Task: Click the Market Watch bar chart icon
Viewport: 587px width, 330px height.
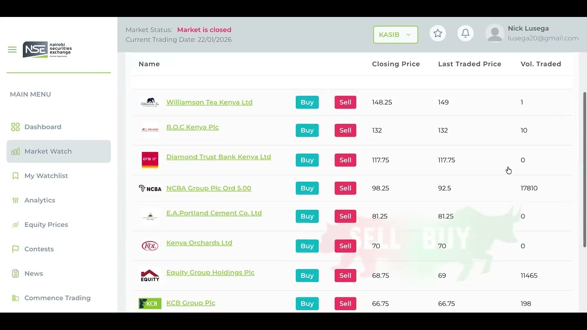Action: click(16, 151)
